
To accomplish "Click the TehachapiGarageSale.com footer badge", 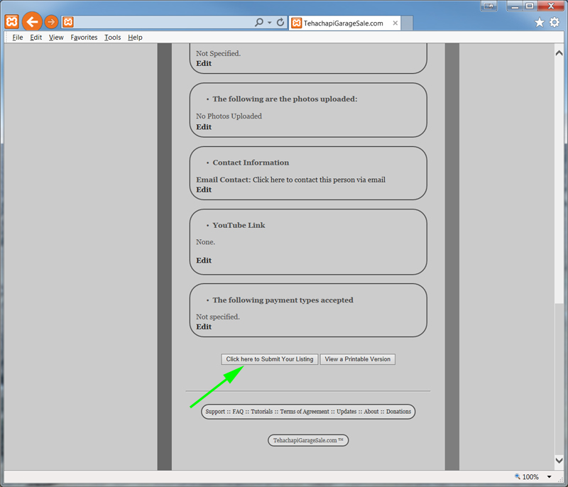I will pos(308,440).
